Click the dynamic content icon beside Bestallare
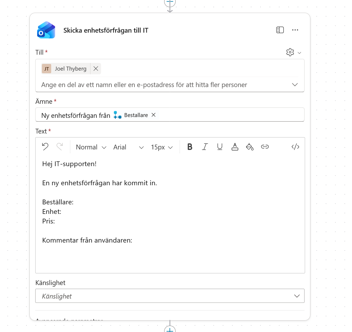Viewport: 352px width, 332px height. [117, 115]
